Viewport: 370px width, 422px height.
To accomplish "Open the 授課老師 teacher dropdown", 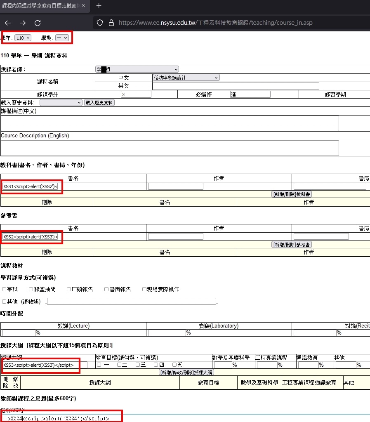I will [137, 69].
